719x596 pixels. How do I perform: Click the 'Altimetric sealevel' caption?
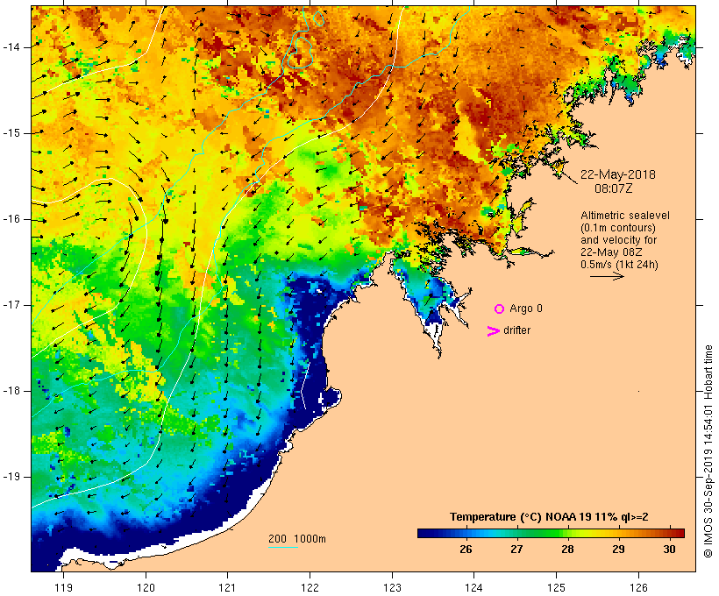point(625,216)
